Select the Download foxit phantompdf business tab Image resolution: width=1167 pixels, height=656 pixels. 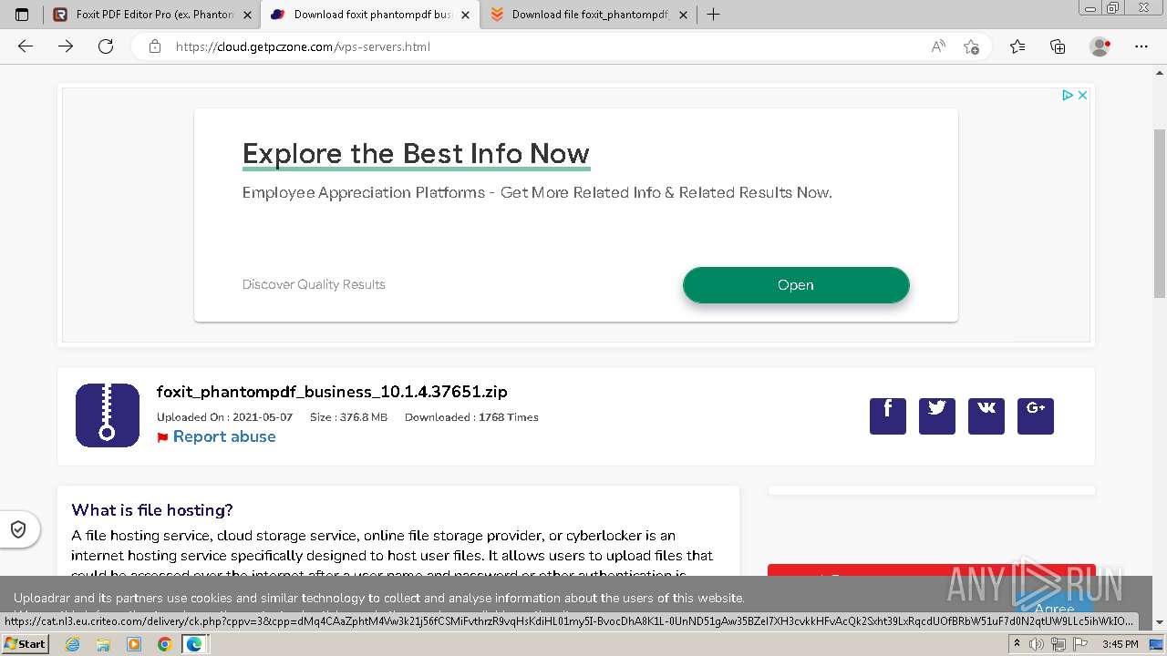tap(369, 15)
